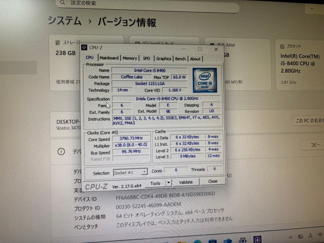Open the CPU tab in CPU-Z

click(90, 58)
